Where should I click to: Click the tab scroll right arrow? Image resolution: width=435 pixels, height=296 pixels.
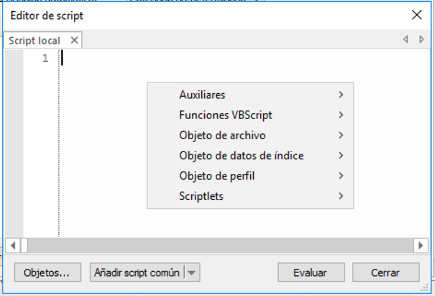coord(421,40)
